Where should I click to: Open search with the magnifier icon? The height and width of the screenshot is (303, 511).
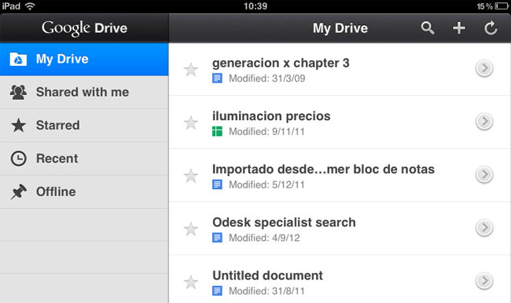(x=427, y=28)
